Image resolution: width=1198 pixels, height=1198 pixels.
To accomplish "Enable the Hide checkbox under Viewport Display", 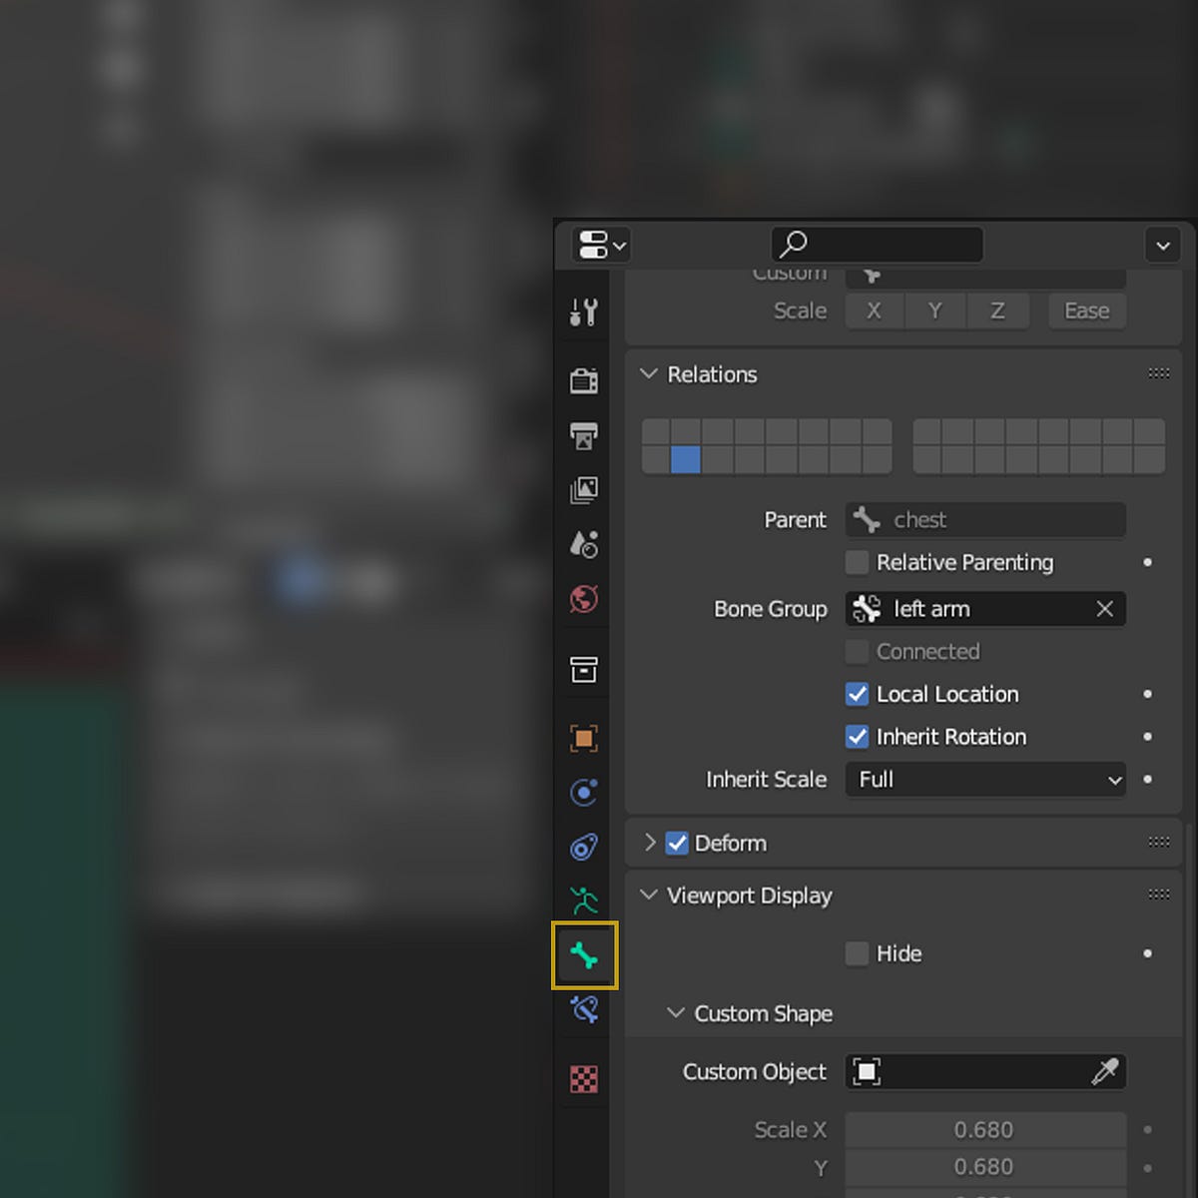I will (x=857, y=953).
